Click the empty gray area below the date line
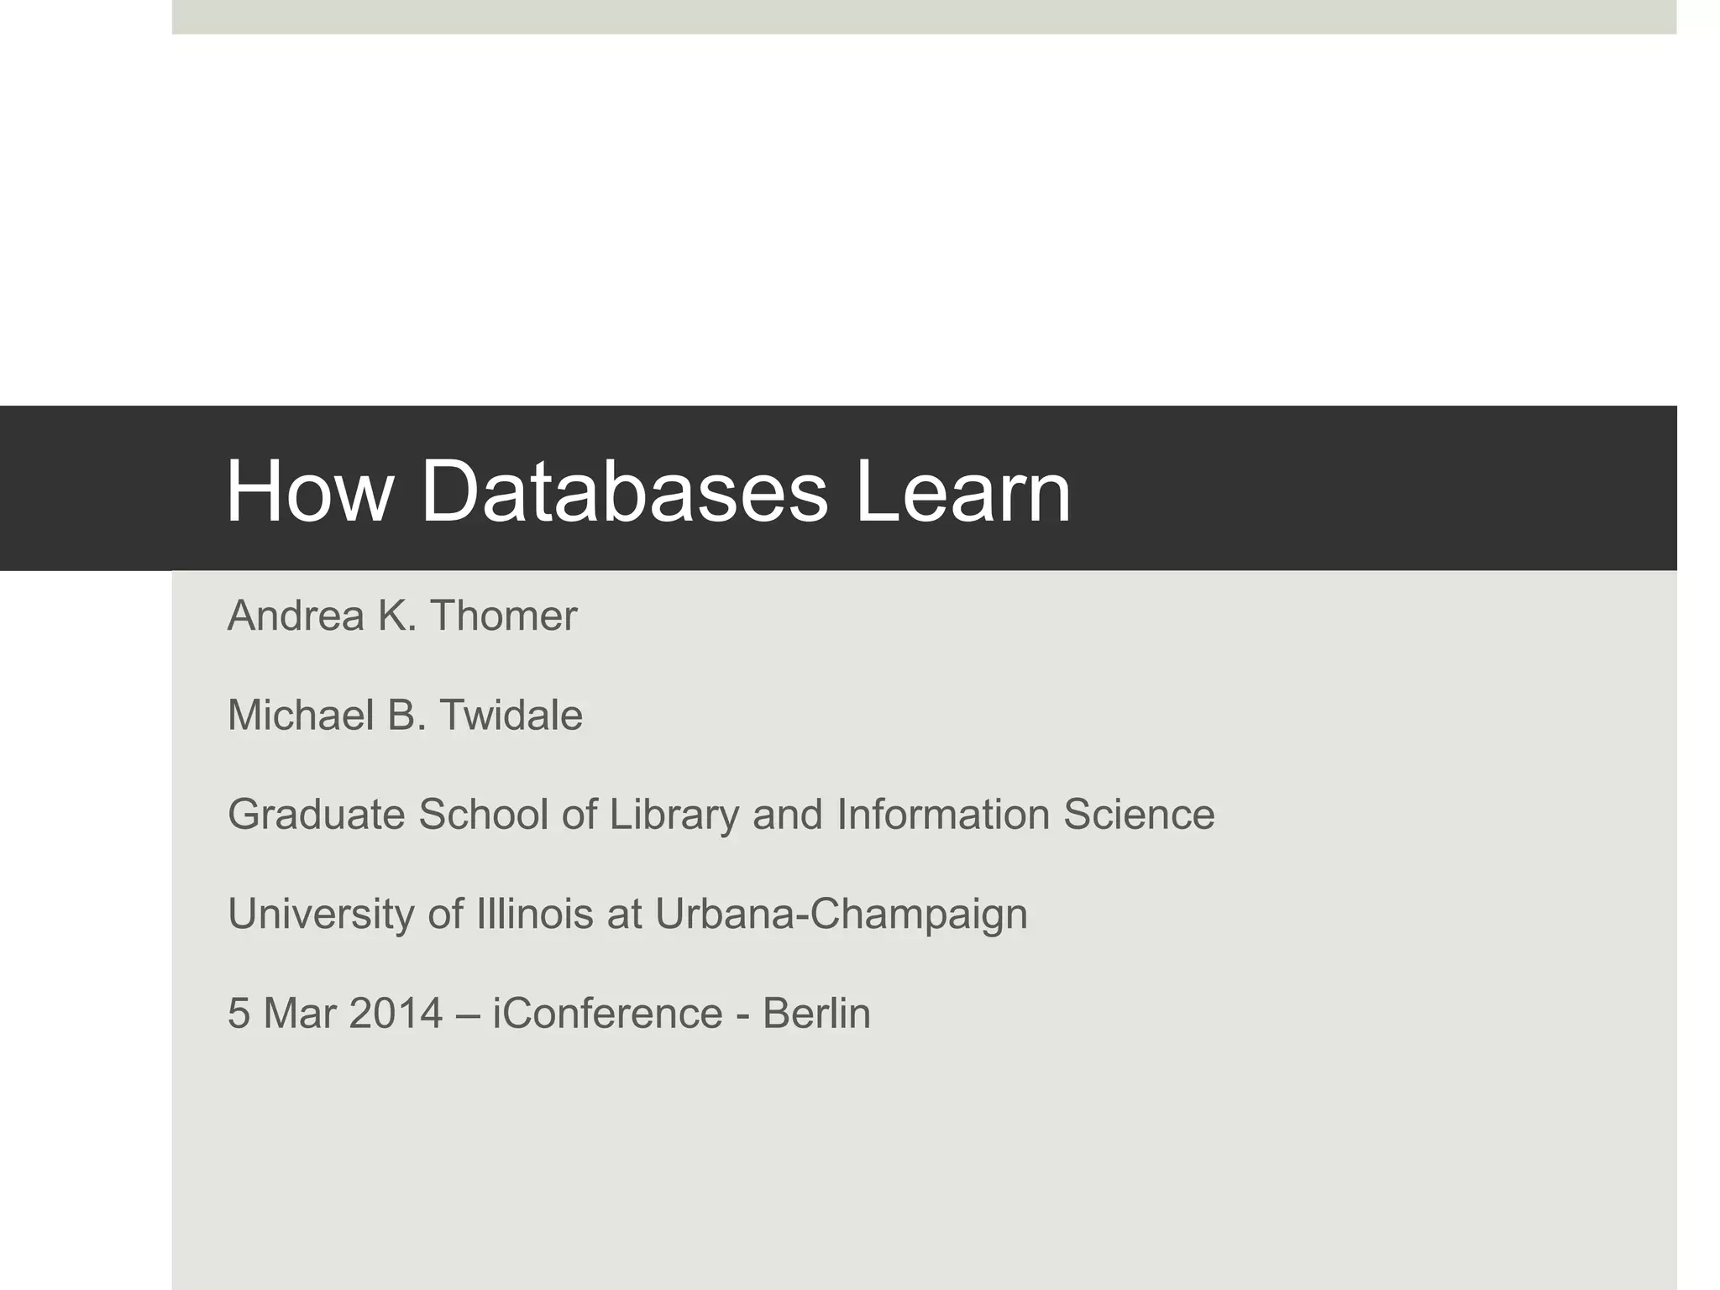 924,1176
